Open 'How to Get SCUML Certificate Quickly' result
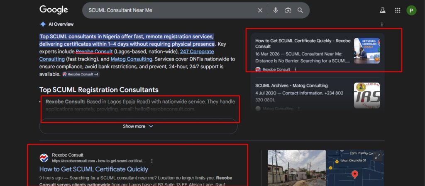The width and height of the screenshot is (425, 186). (x=94, y=169)
